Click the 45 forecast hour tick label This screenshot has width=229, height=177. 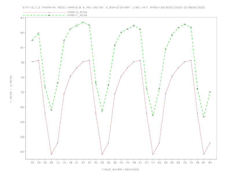click(128, 163)
